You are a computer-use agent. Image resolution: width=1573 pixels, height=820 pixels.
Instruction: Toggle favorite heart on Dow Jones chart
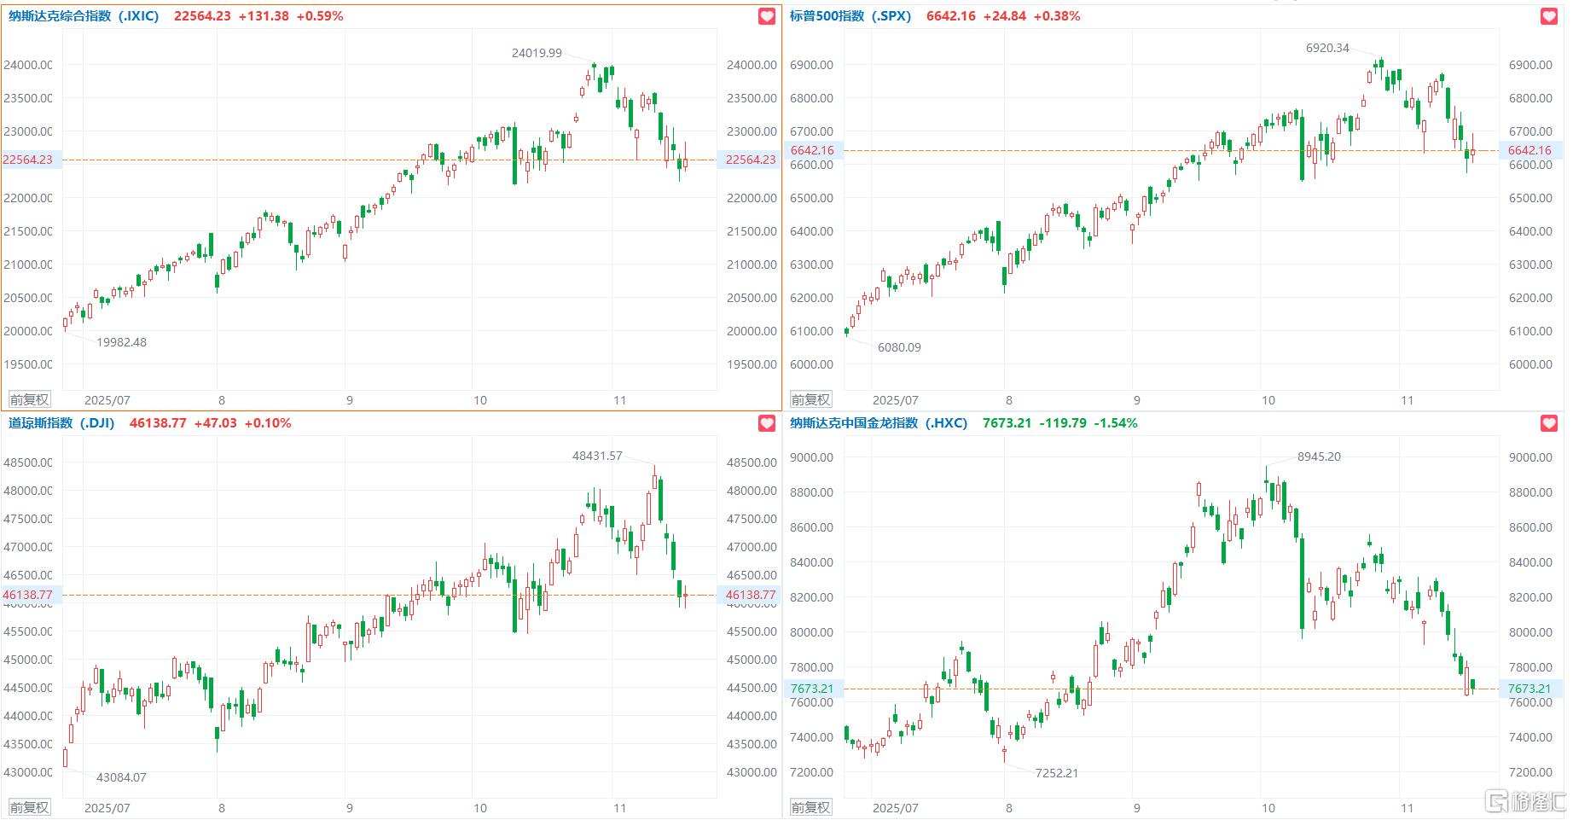coord(767,423)
